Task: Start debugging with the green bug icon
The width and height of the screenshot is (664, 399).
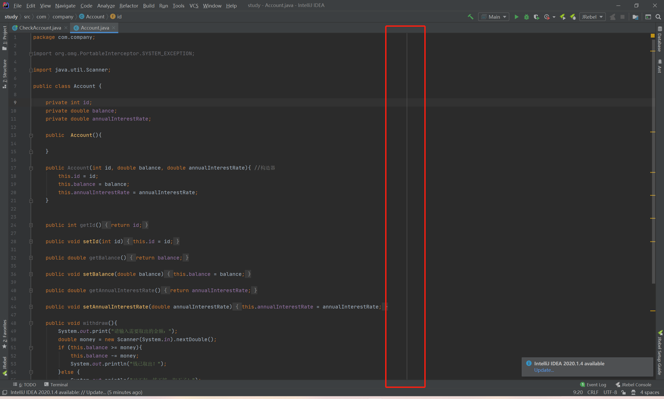Action: [x=526, y=17]
